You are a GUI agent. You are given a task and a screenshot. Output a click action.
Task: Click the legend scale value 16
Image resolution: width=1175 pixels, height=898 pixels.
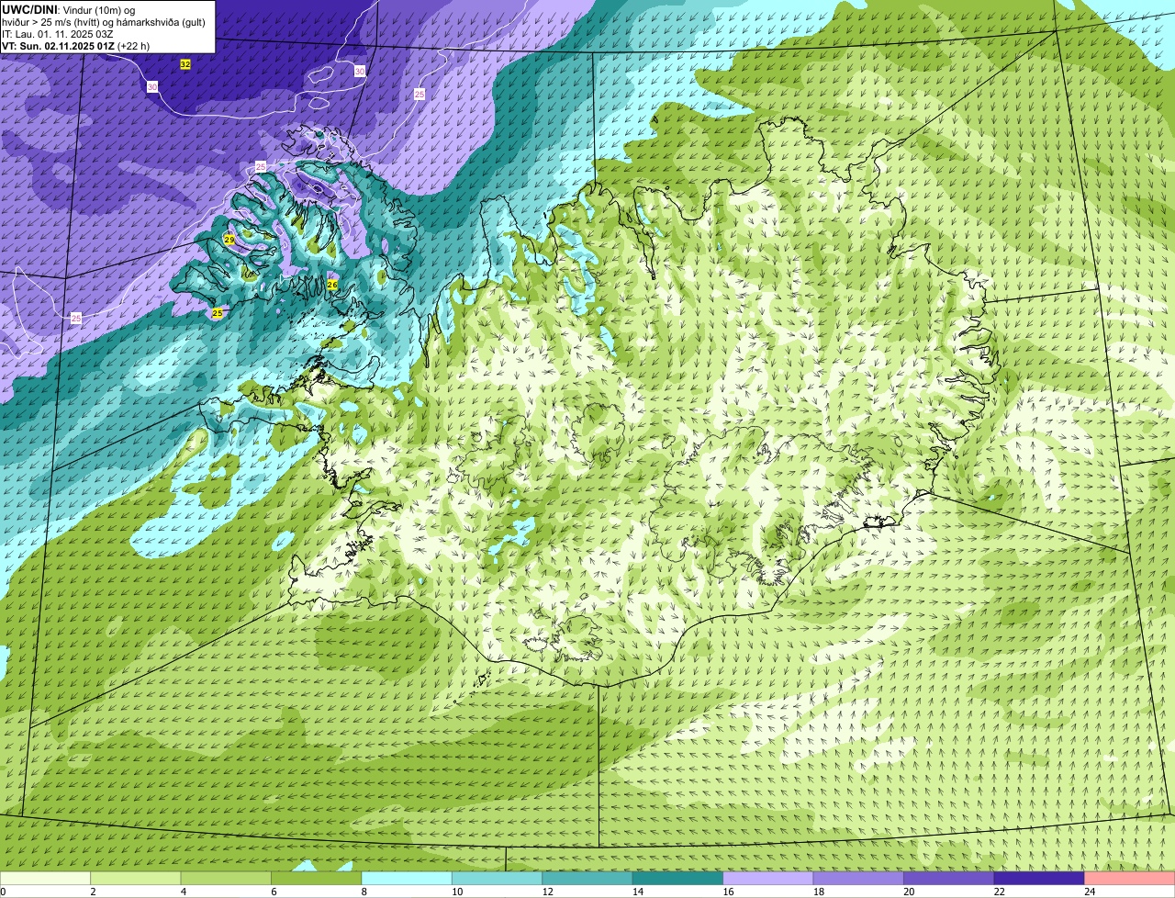[x=728, y=892]
